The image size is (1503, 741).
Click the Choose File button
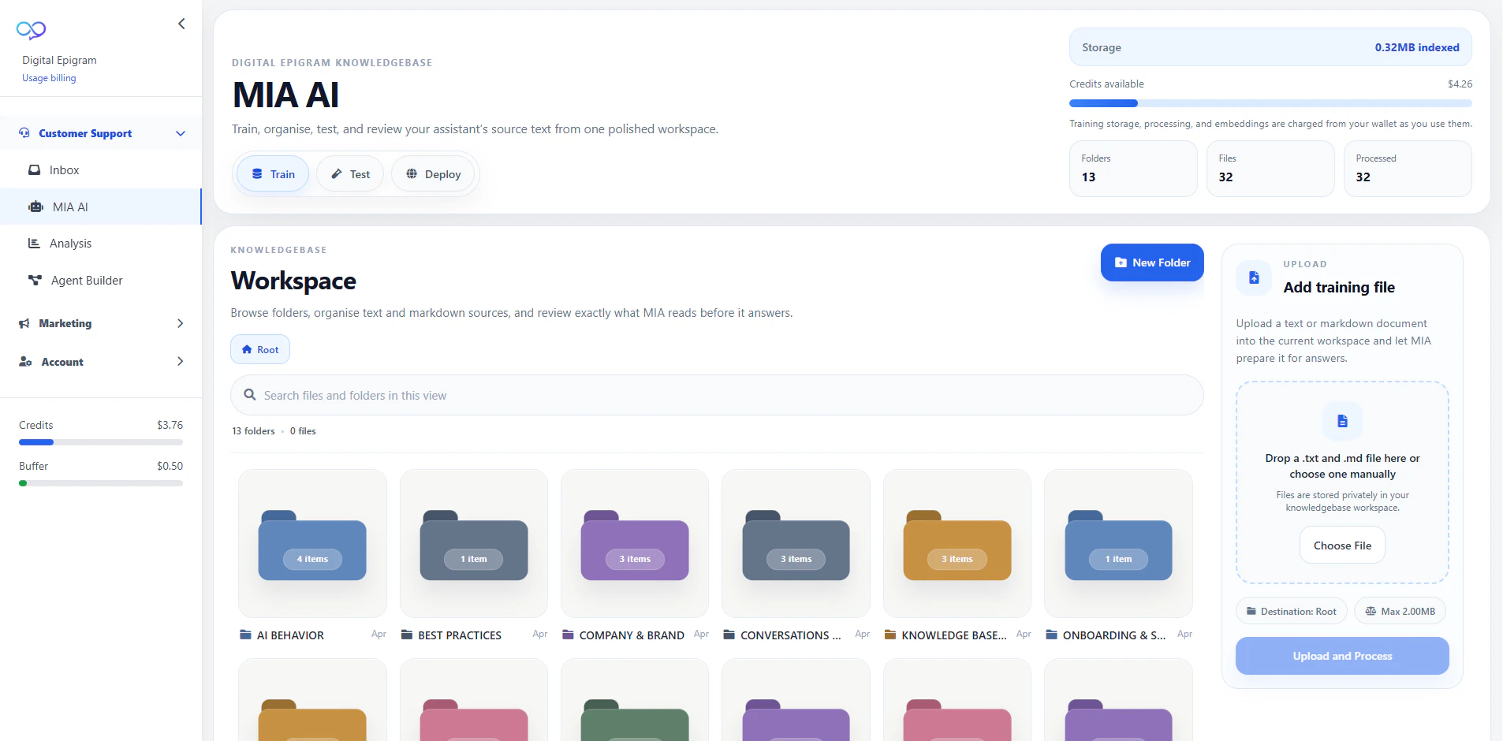1342,546
